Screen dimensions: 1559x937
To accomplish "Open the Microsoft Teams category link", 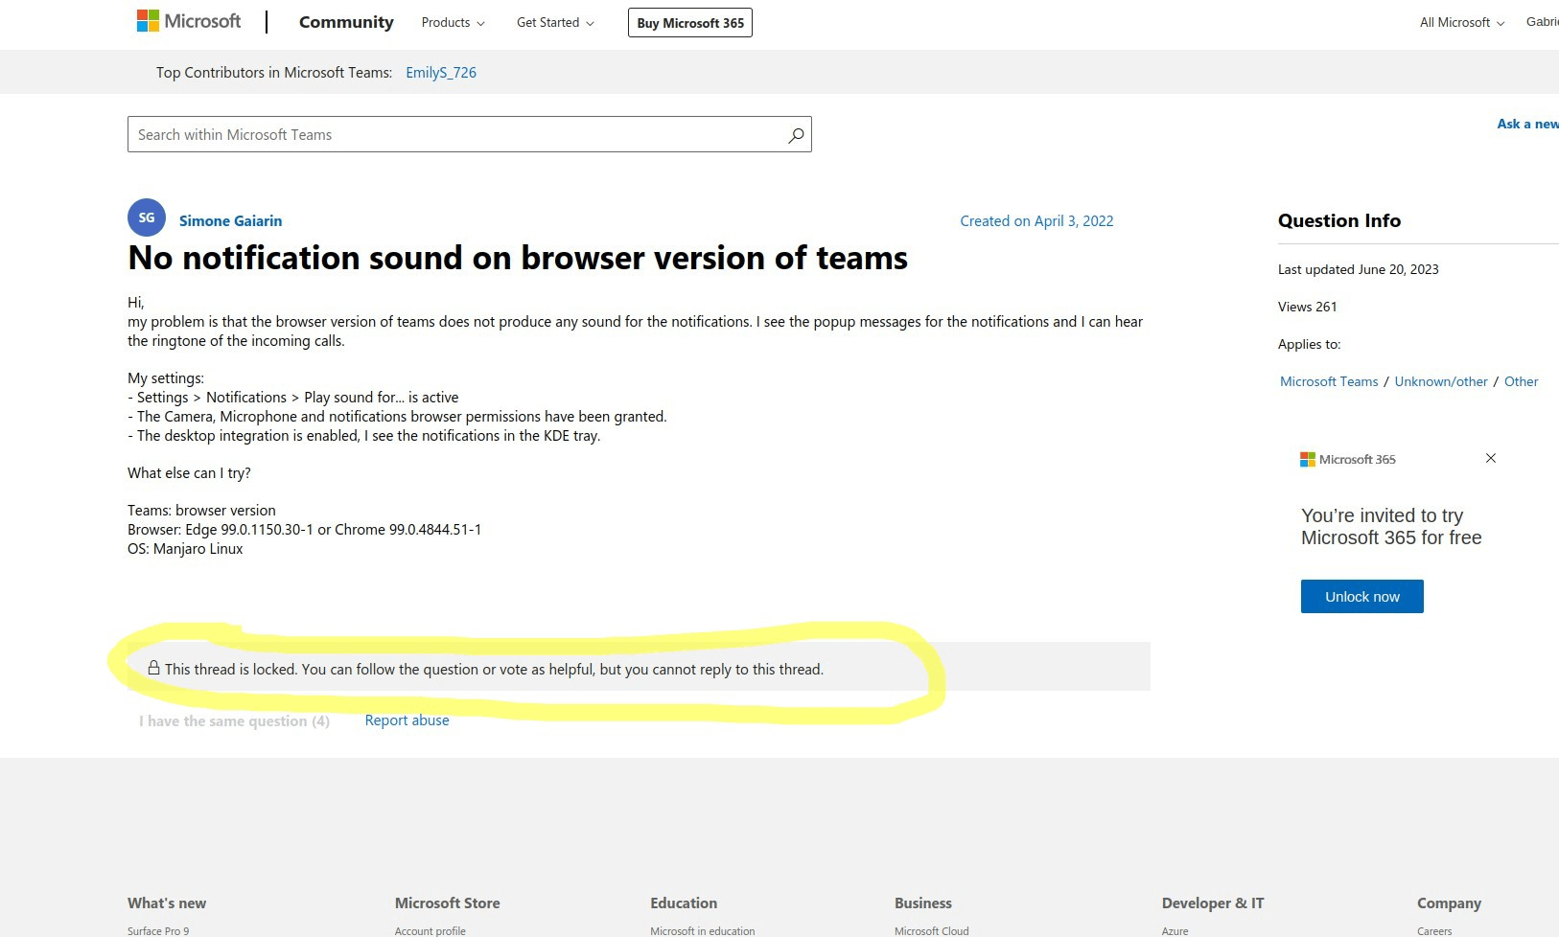I will coord(1329,381).
